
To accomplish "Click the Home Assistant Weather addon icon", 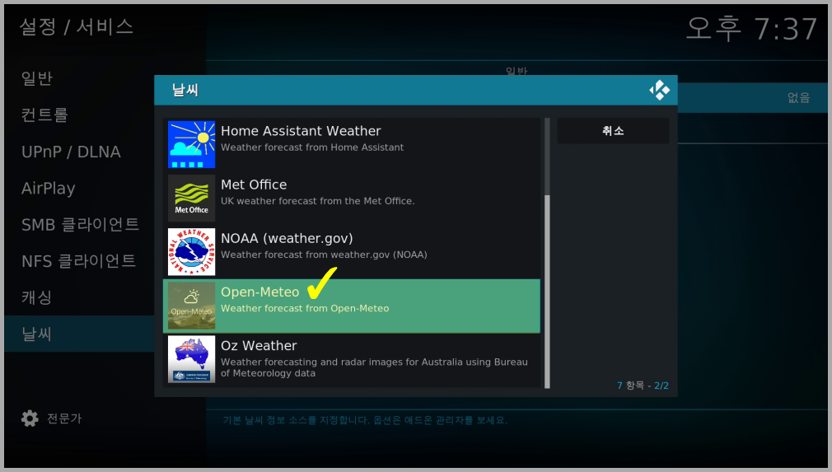I will click(x=192, y=145).
